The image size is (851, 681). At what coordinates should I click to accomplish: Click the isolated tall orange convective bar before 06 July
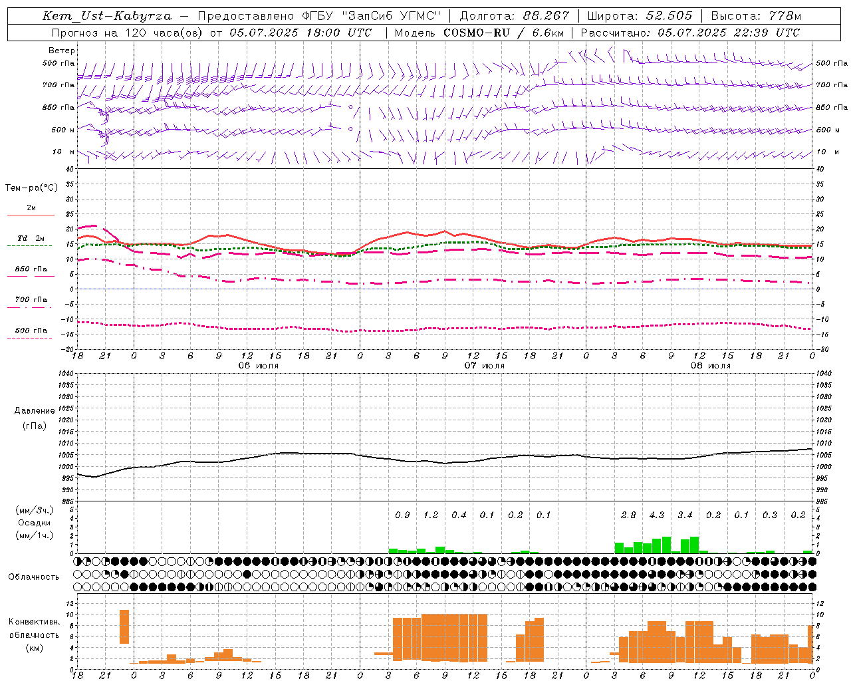(x=124, y=626)
